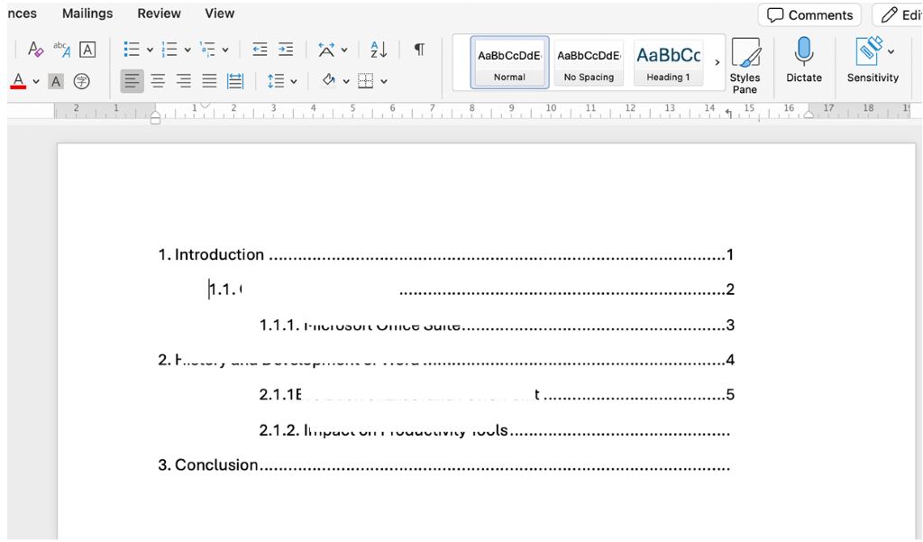The height and width of the screenshot is (542, 923).
Task: Click the line and paragraph spacing icon
Action: [x=276, y=81]
